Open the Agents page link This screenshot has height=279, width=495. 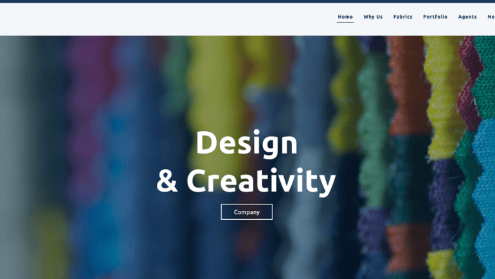[x=467, y=17]
